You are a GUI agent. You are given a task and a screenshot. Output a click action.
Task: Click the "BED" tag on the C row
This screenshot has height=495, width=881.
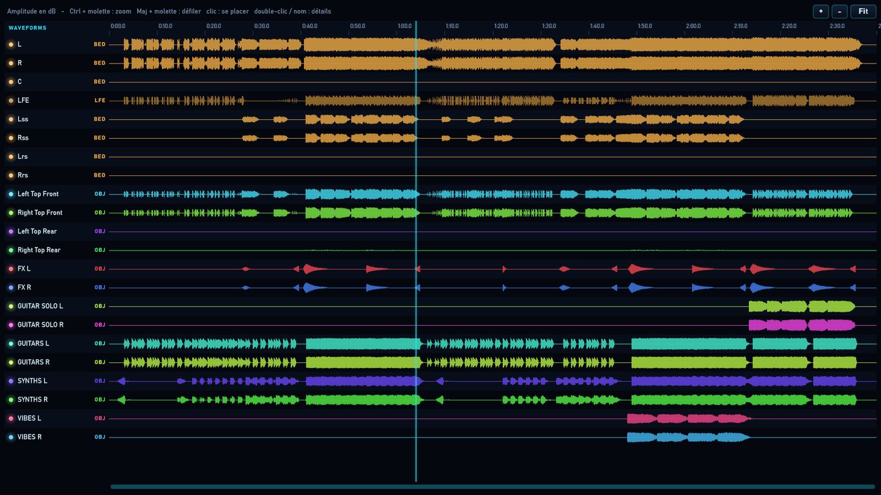pos(100,82)
